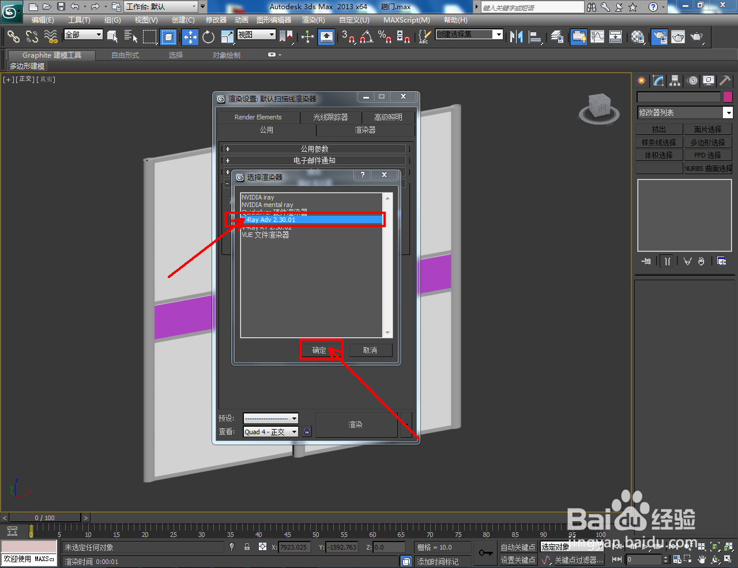Toggle Spinner Snap button
This screenshot has height=568, width=738.
tap(404, 37)
